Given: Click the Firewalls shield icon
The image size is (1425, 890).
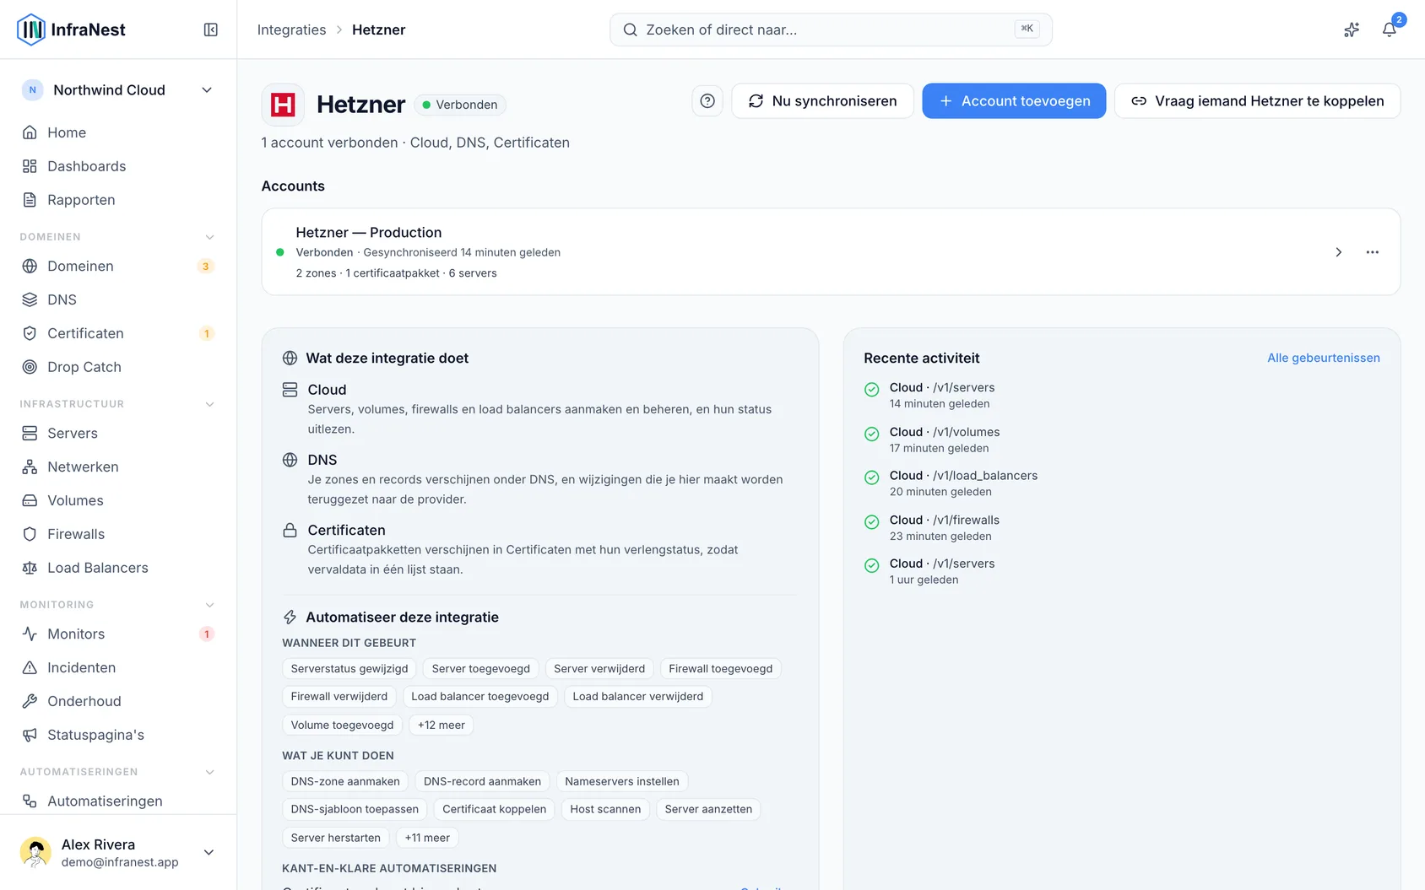Looking at the screenshot, I should click(30, 534).
